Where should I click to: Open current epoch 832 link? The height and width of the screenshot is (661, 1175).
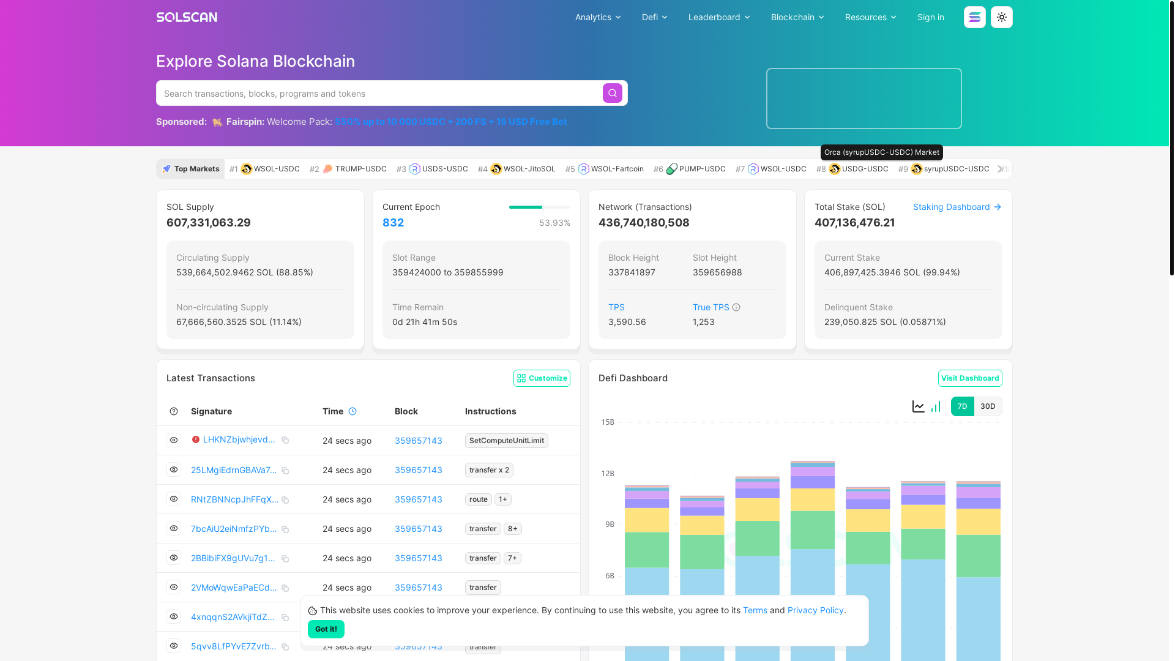(393, 223)
